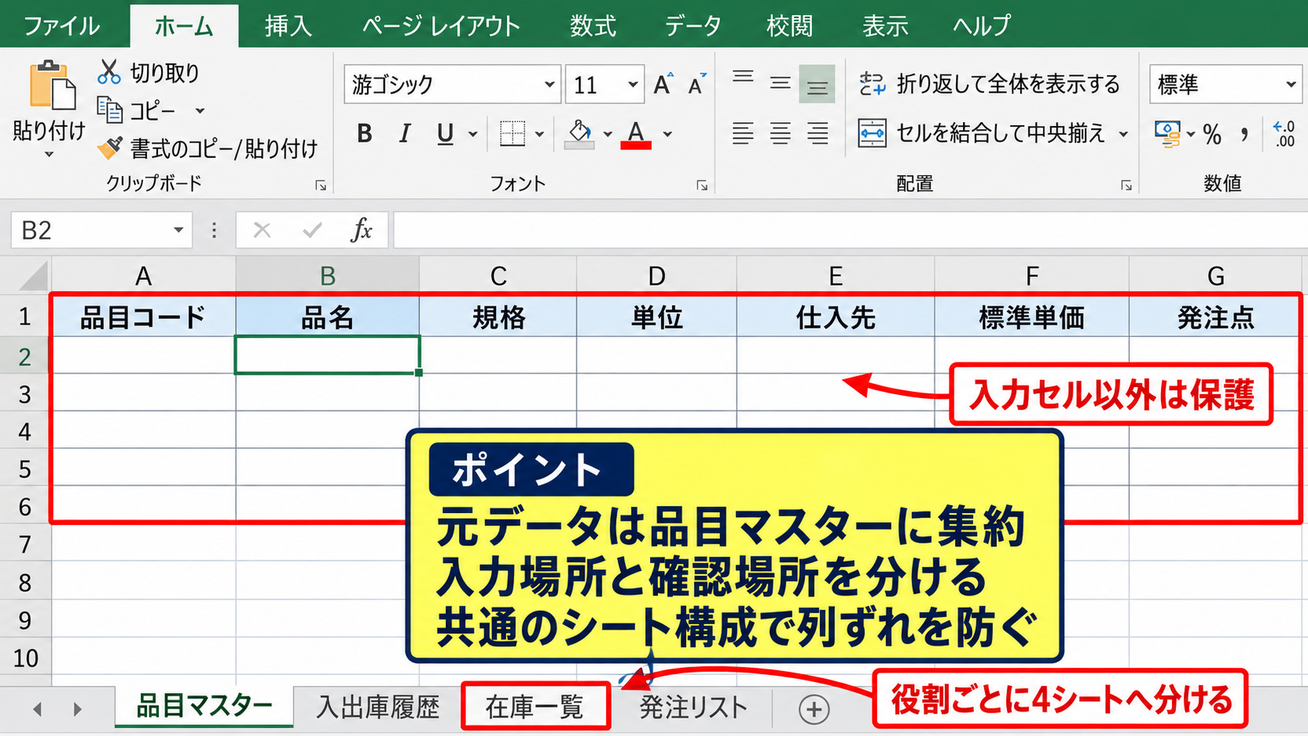The width and height of the screenshot is (1308, 736).
Task: Open the font size dropdown showing 11
Action: [633, 84]
